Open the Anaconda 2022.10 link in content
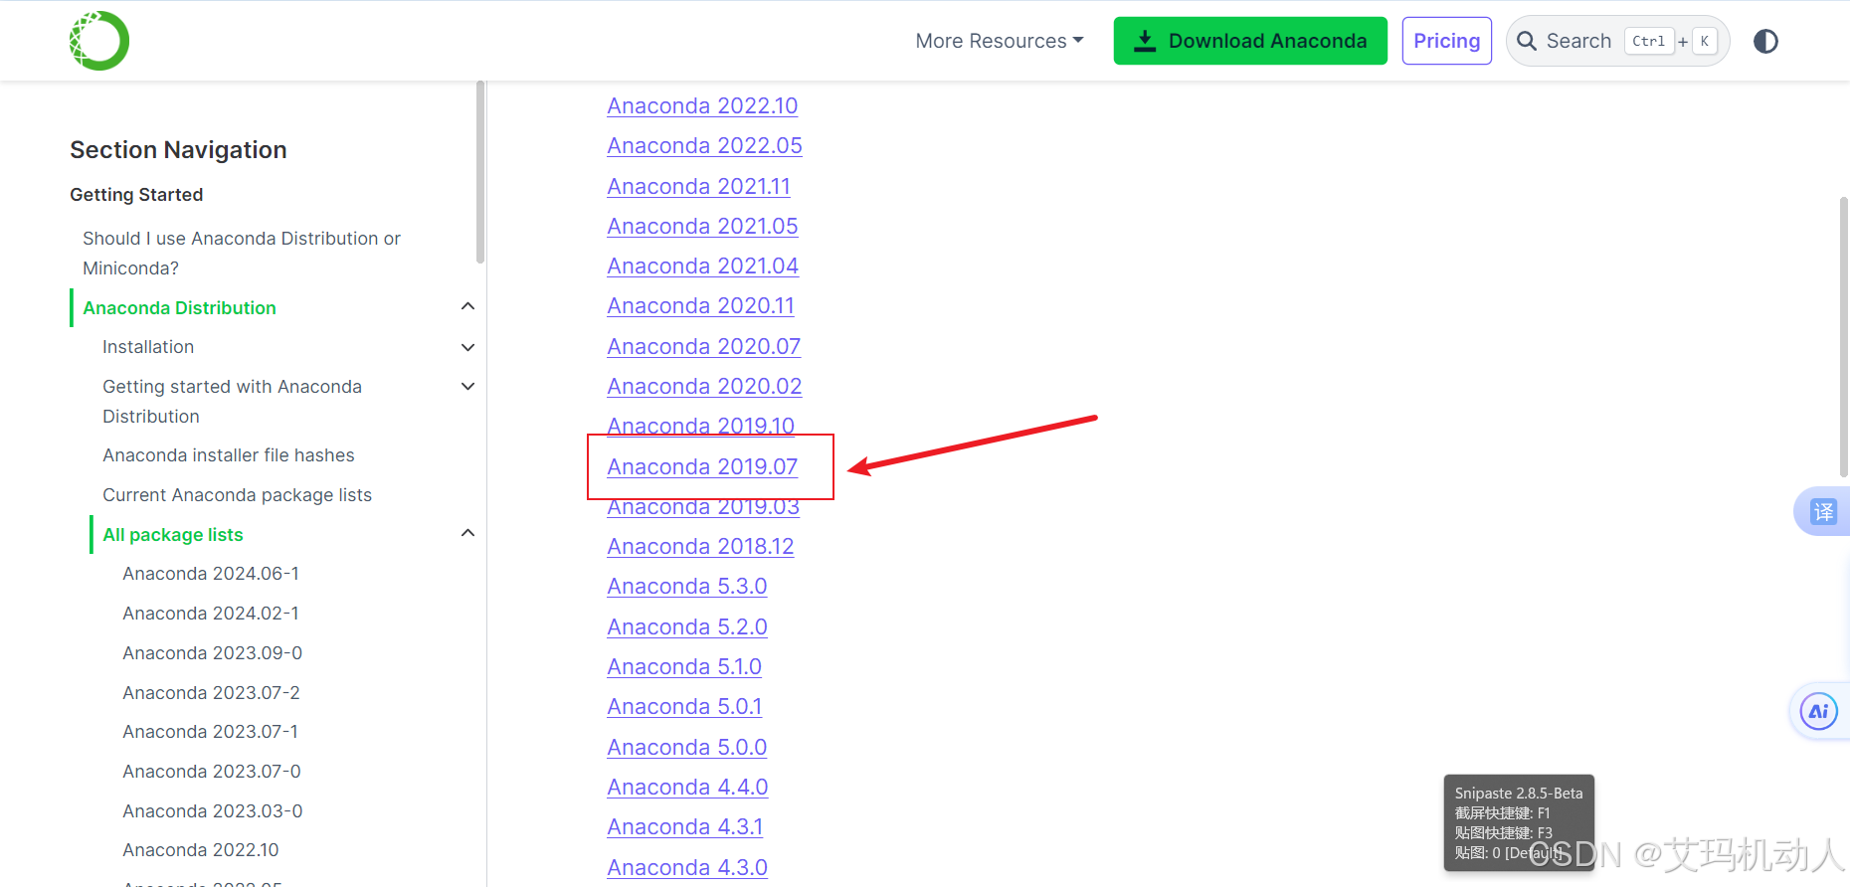This screenshot has width=1850, height=887. tap(702, 105)
